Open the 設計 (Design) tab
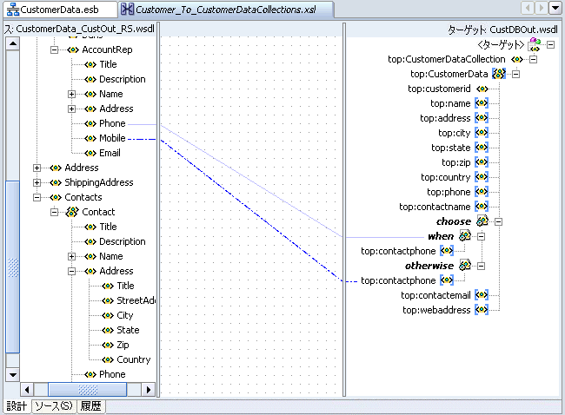This screenshot has height=415, width=565. tap(17, 406)
